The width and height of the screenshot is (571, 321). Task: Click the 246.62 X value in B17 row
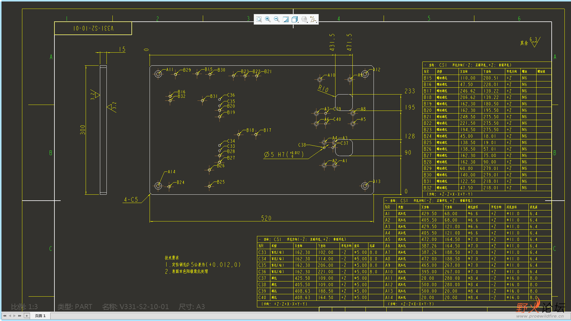tap(468, 91)
